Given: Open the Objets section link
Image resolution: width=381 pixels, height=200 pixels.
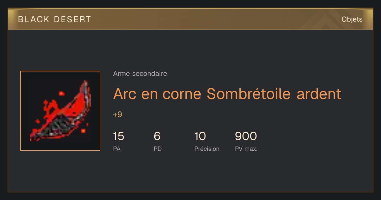Looking at the screenshot, I should (x=352, y=19).
